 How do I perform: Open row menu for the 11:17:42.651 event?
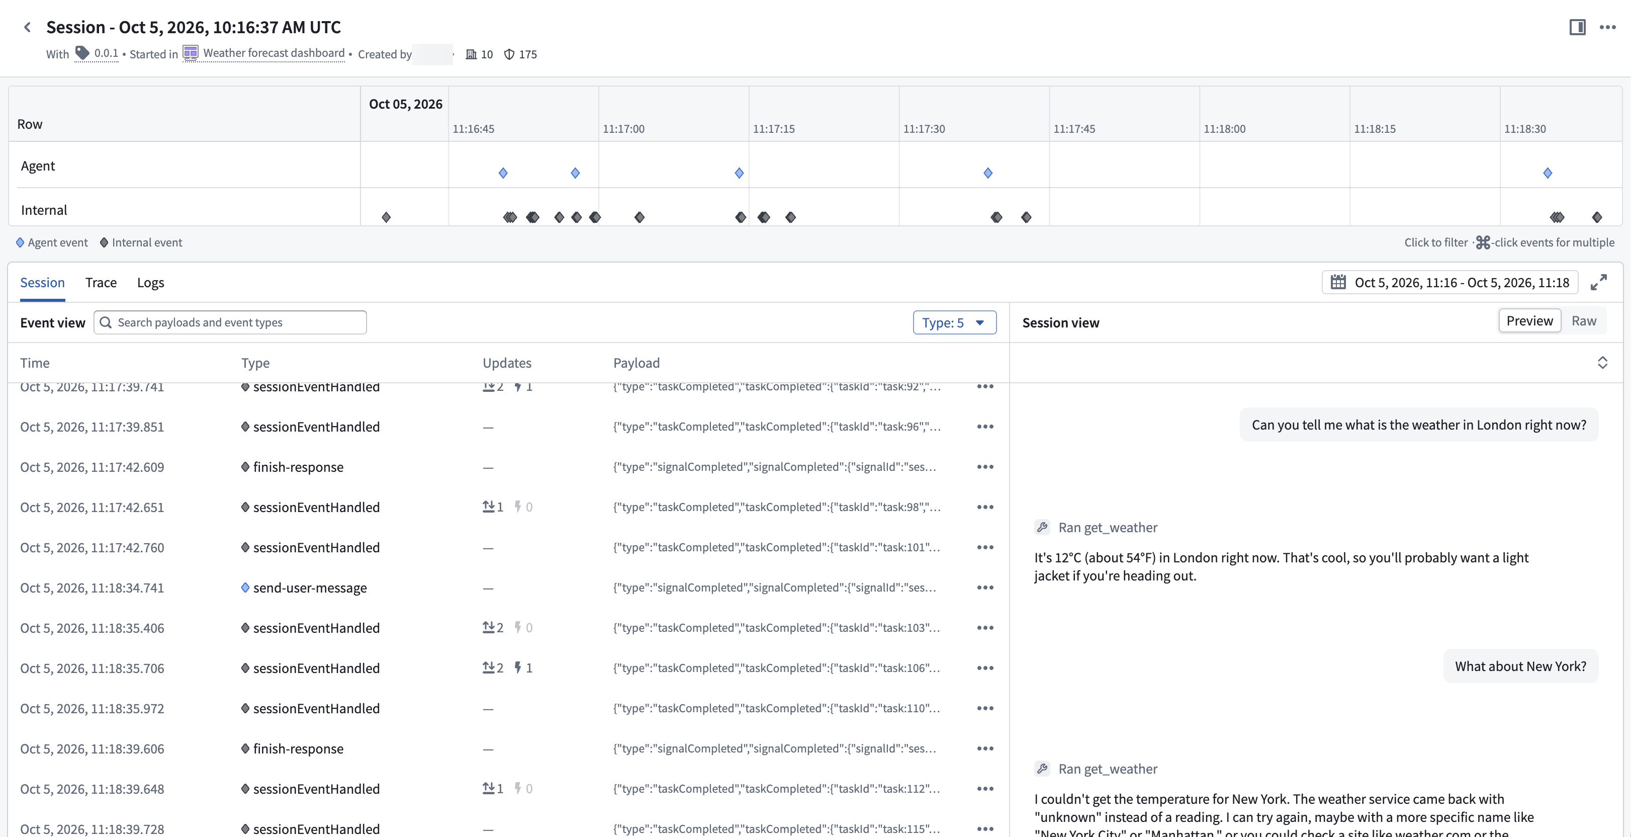985,507
